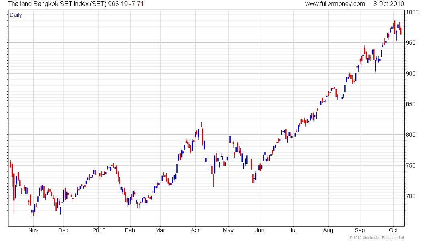
Task: Click the May date axis label
Action: tap(228, 230)
